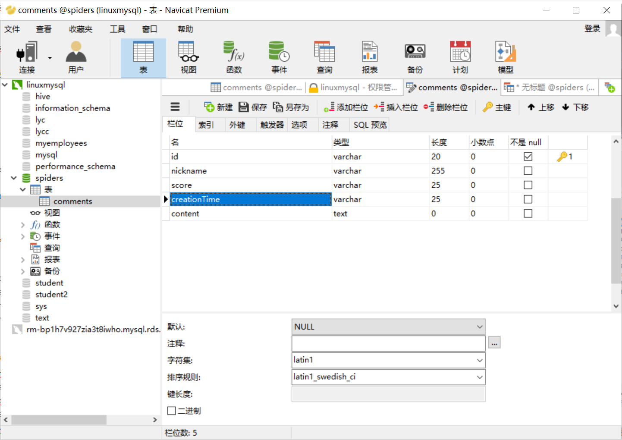The height and width of the screenshot is (440, 622).
Task: Click the hamburger menu icon in designer toolbar
Action: (175, 107)
